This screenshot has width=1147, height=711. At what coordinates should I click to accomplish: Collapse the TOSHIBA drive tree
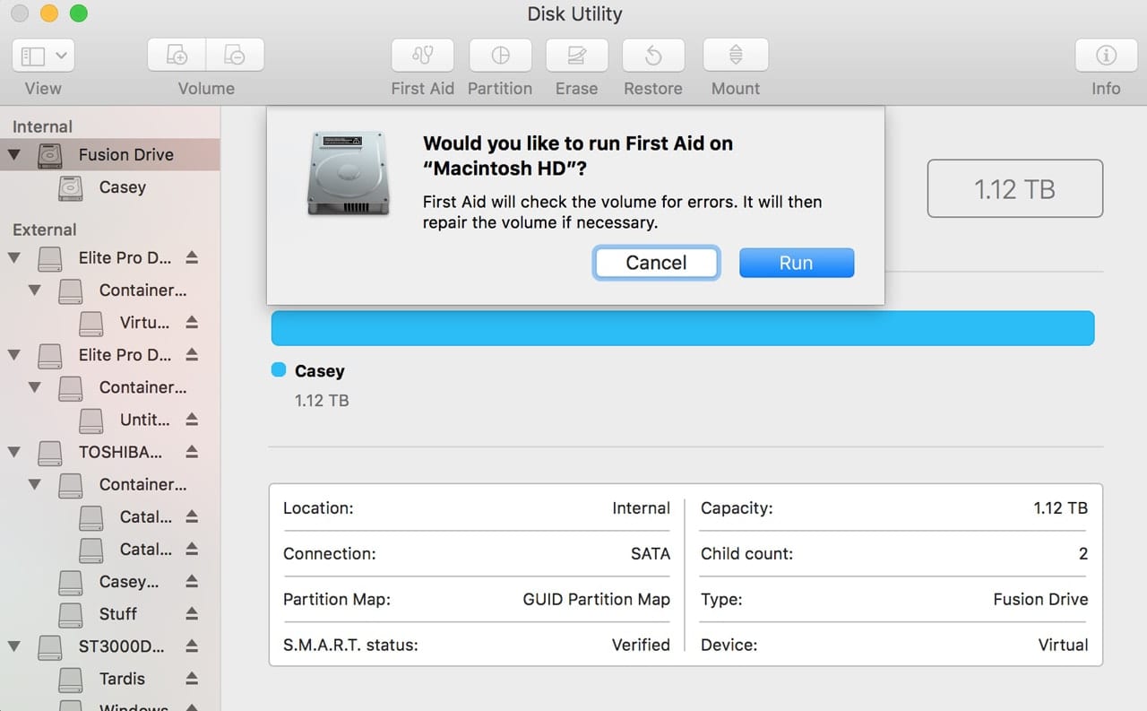coord(14,453)
